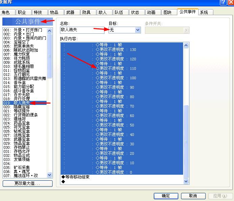Switch to the 职业 tab
Screen dimensions: 234x201
pyautogui.click(x=24, y=12)
